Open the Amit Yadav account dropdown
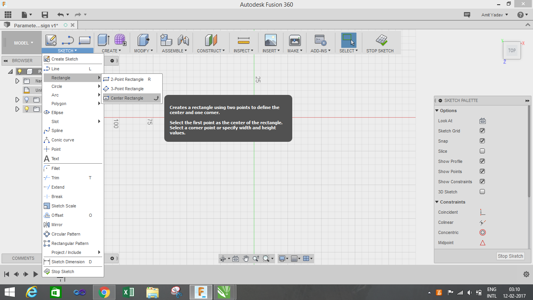Viewport: 533px width, 300px height. point(495,15)
